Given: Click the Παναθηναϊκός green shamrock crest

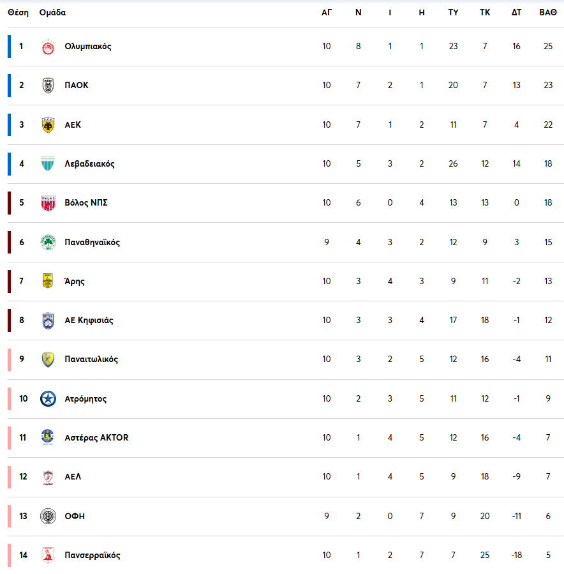Looking at the screenshot, I should tap(48, 243).
